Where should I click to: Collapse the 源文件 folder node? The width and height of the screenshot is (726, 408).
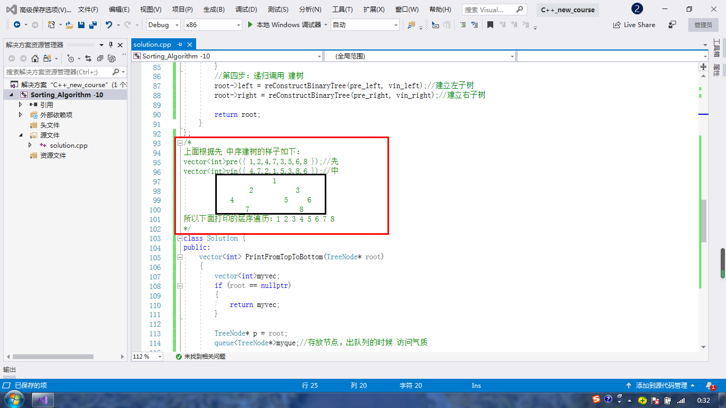click(x=21, y=135)
